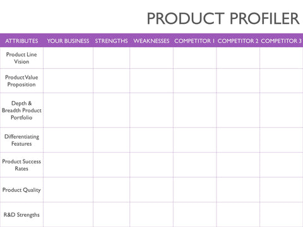This screenshot has height=227, width=303.
Task: Click Your Business cell for Product Line Vision
Action: (x=68, y=58)
